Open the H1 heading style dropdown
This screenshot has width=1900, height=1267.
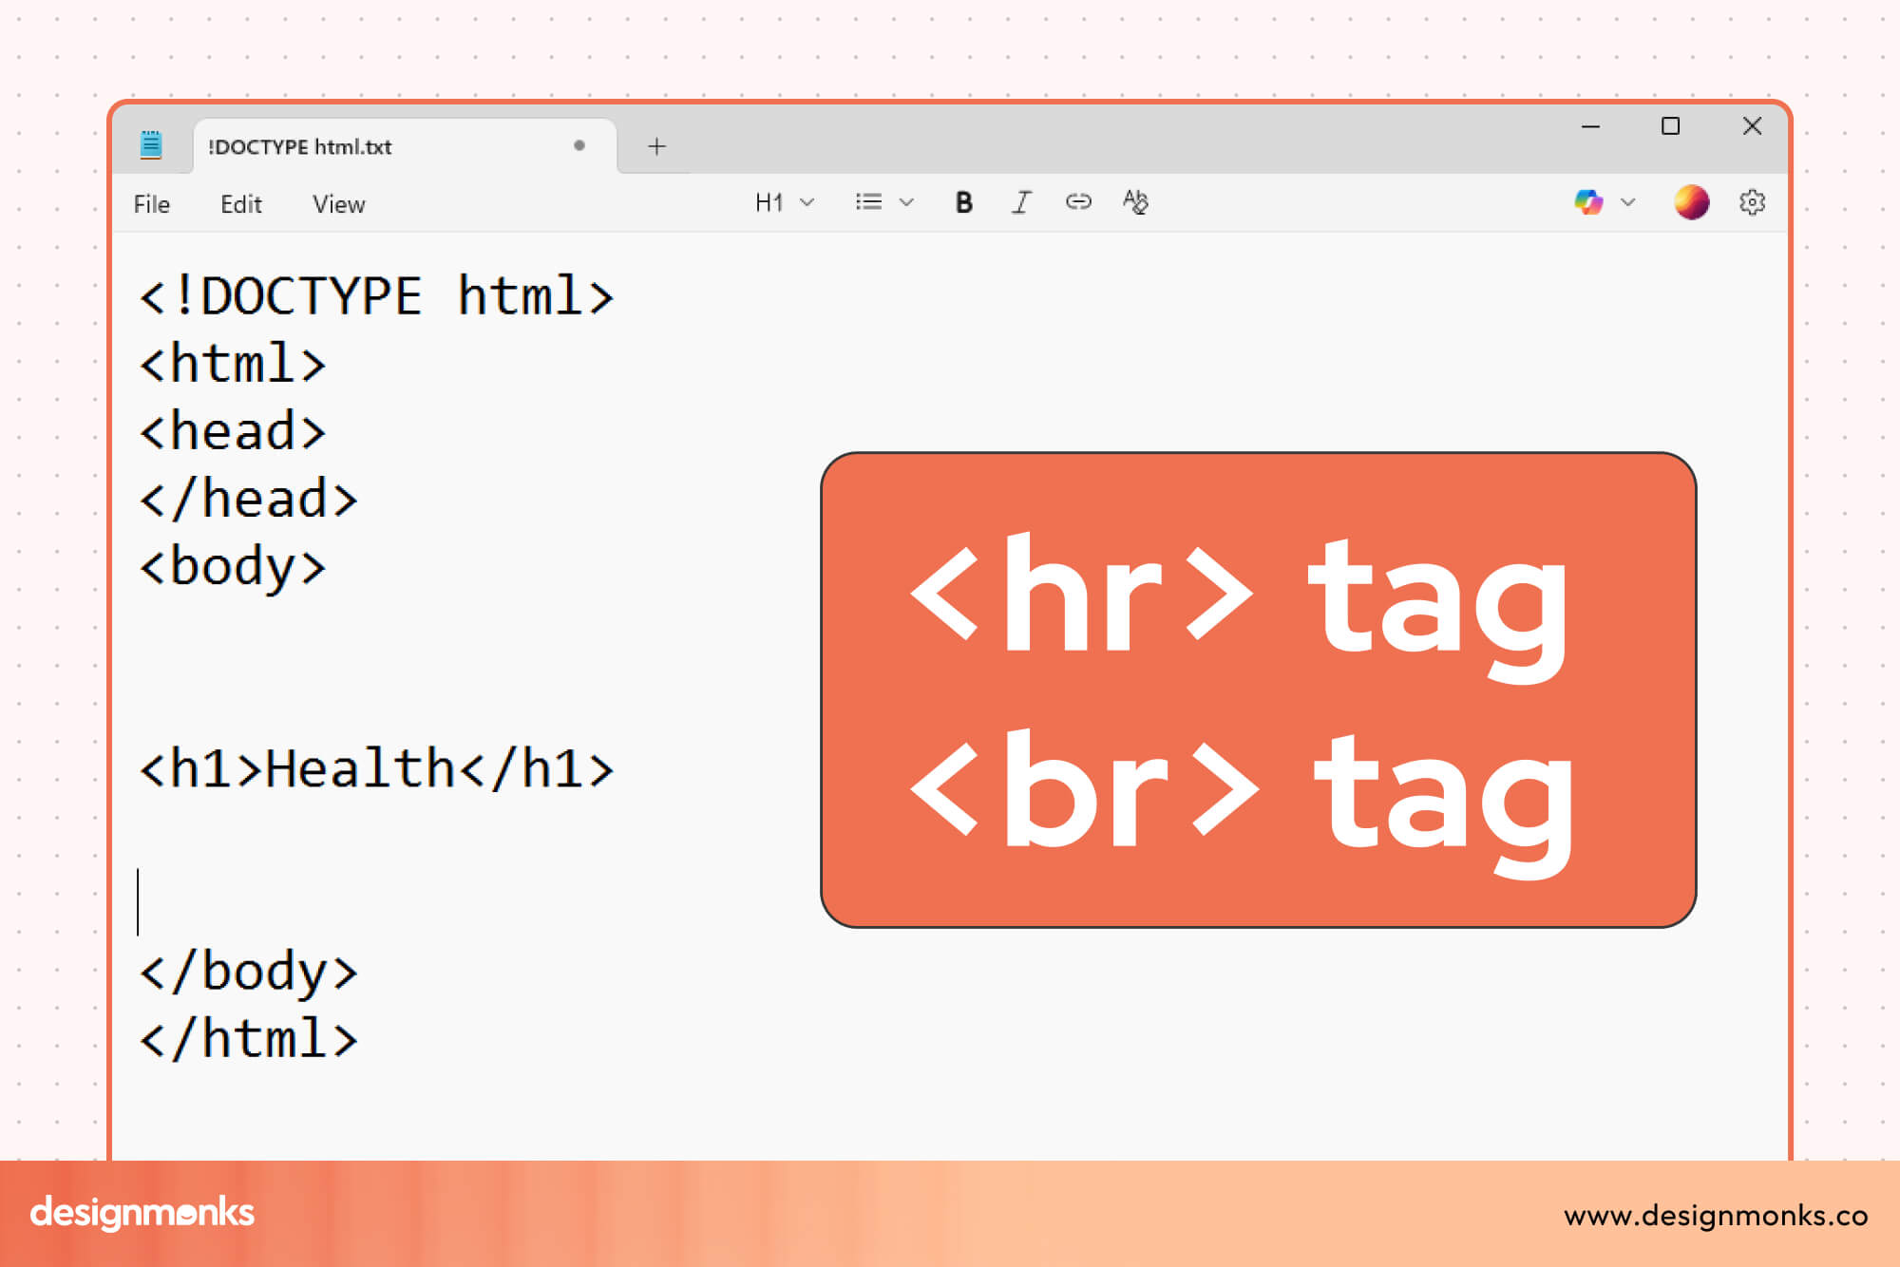point(783,201)
